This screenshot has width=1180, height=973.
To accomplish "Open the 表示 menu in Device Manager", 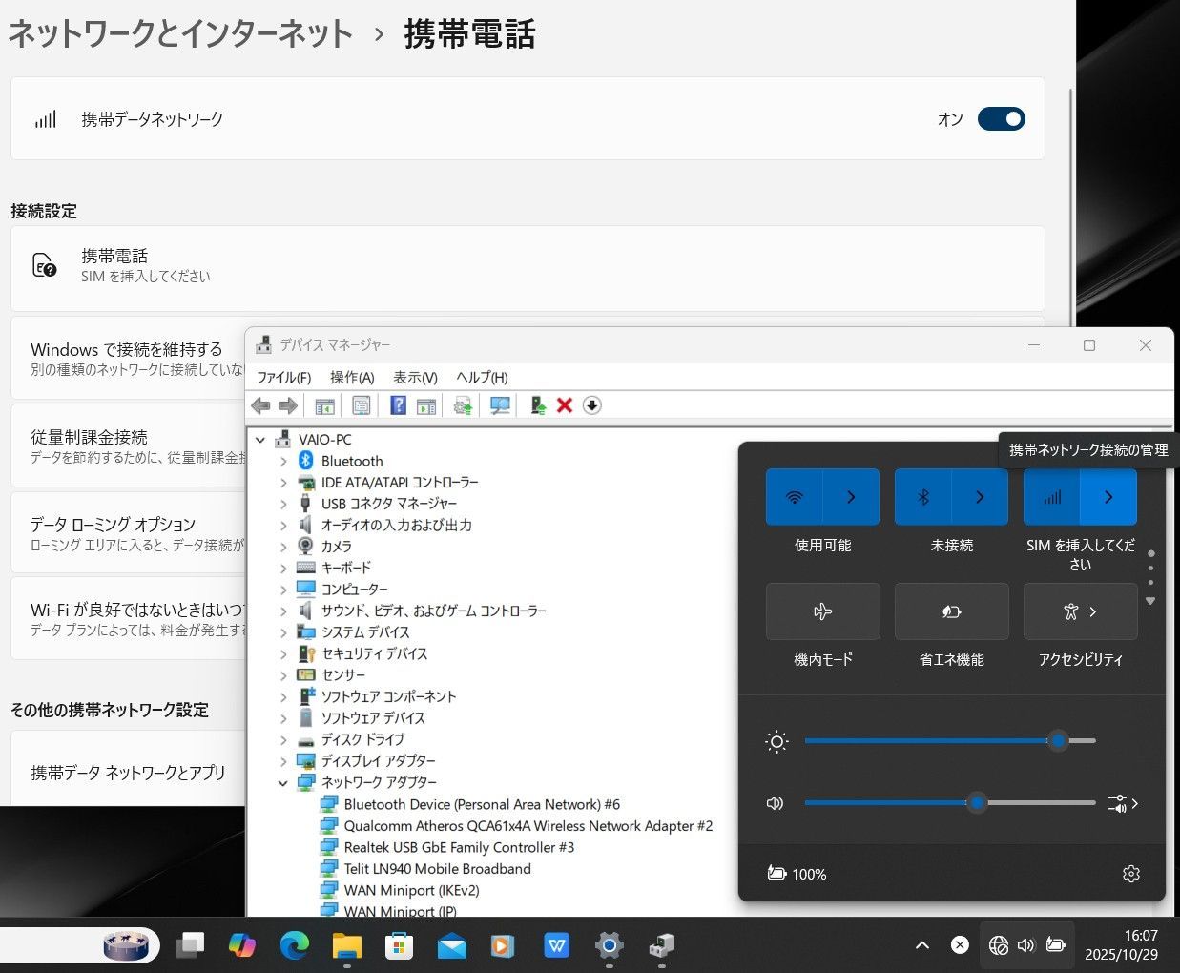I will pyautogui.click(x=414, y=377).
